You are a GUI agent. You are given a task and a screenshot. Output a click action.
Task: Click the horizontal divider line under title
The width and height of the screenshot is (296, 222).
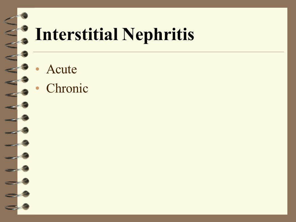(158, 52)
